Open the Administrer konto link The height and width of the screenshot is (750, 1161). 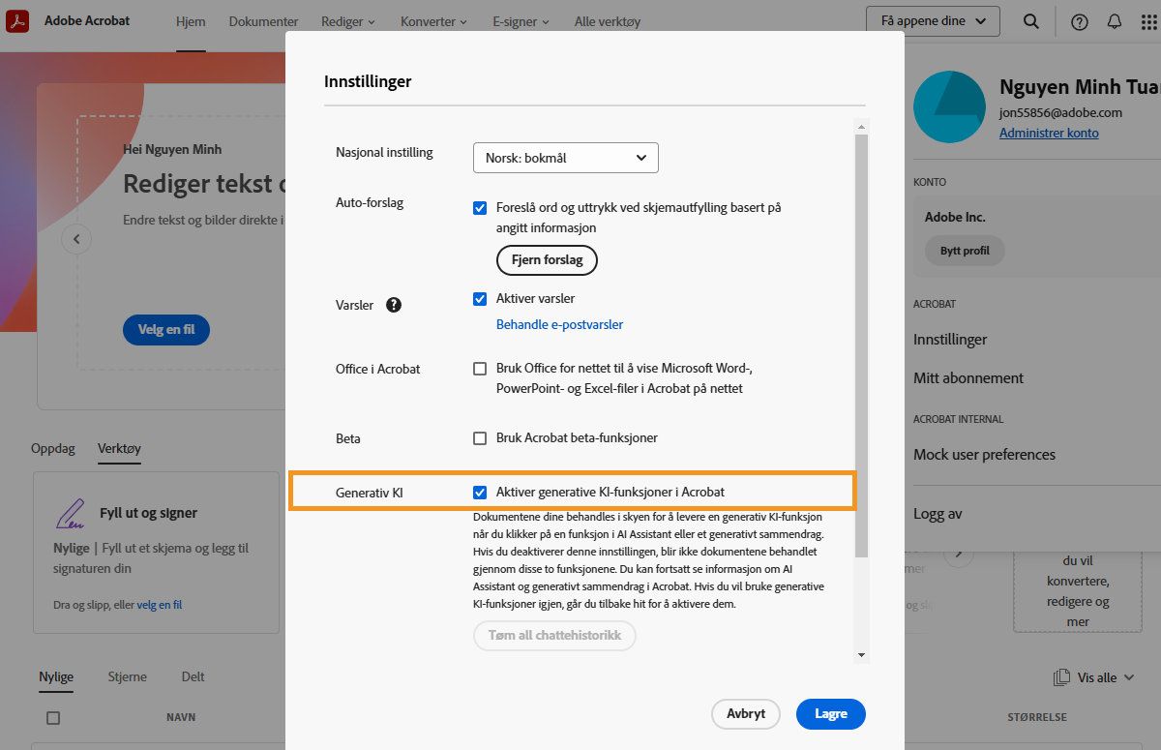(1049, 133)
